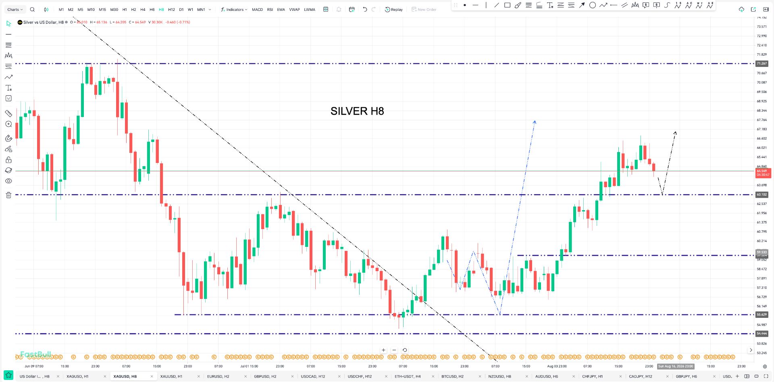Open the chart template layout icon
Viewport: 774px width, 382px height.
coord(326,10)
